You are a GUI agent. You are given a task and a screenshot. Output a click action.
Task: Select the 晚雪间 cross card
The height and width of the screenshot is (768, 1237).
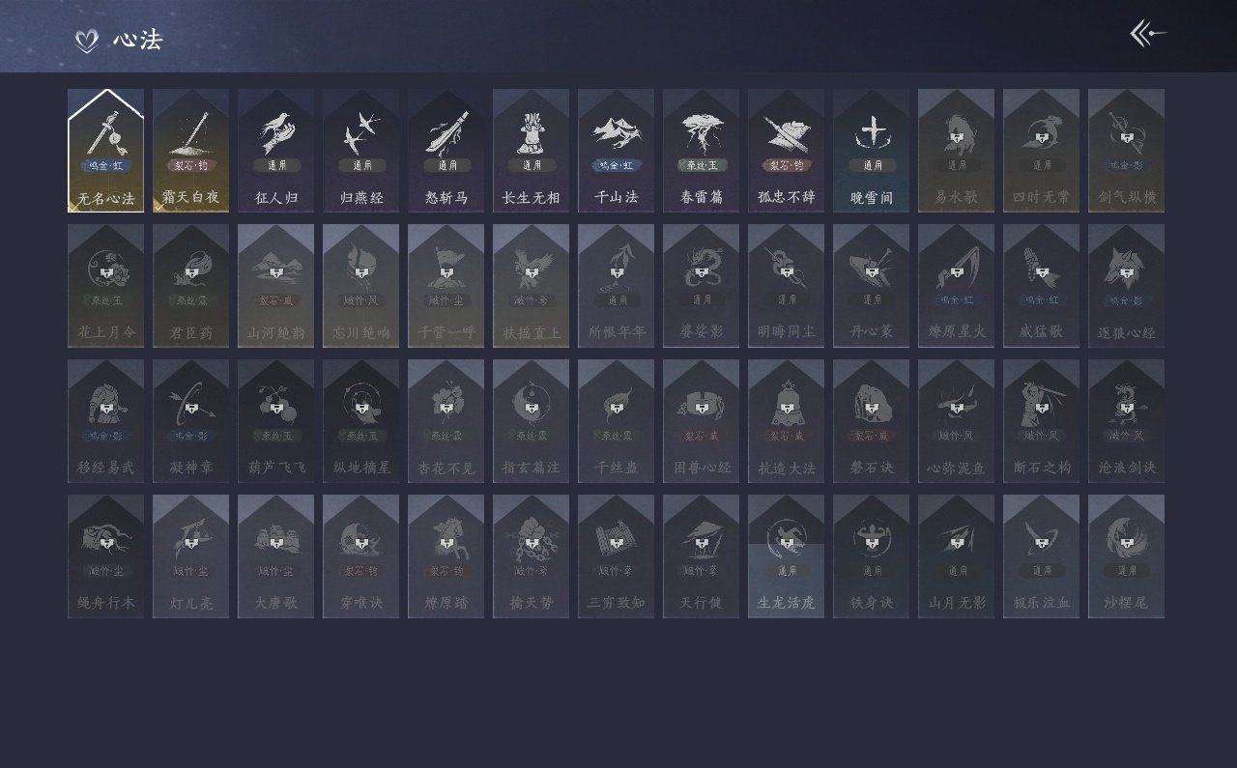coord(871,151)
